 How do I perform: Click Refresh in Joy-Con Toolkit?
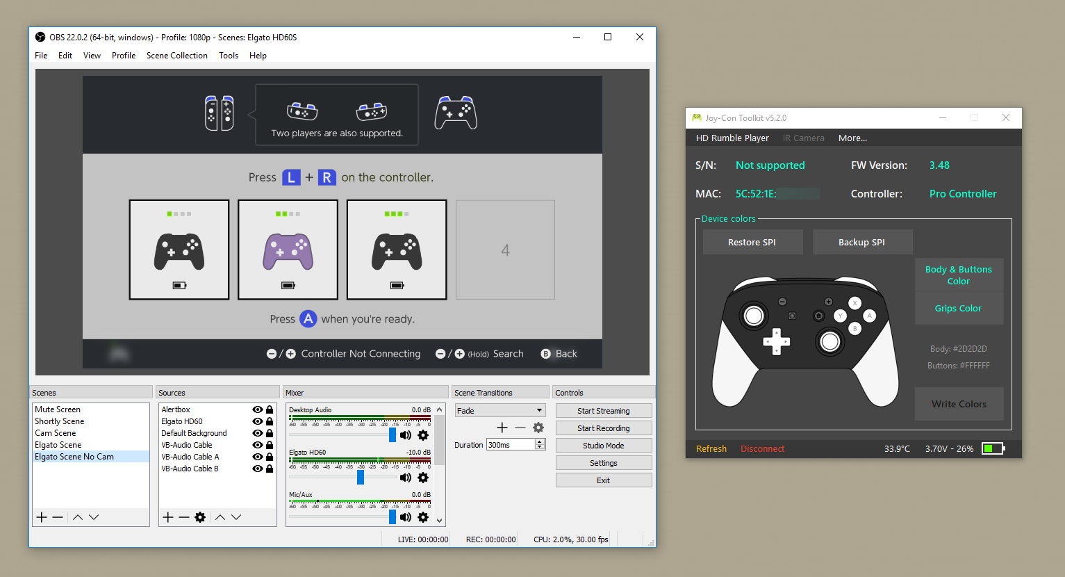tap(711, 448)
